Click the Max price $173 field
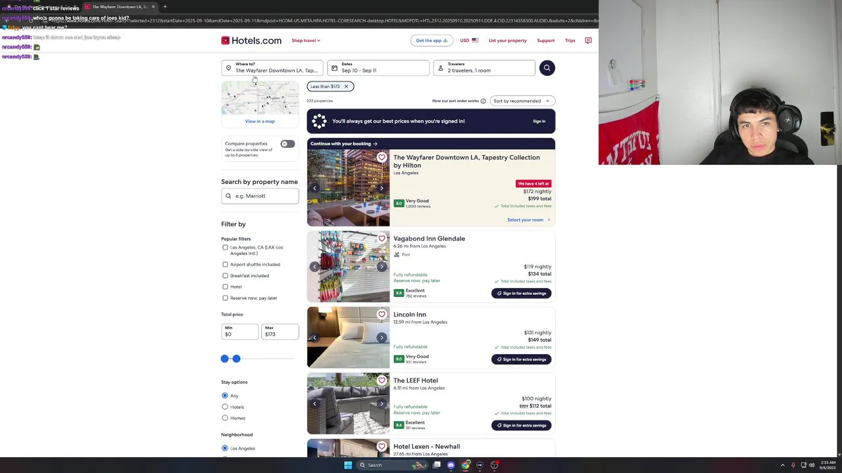This screenshot has height=473, width=842. [280, 332]
